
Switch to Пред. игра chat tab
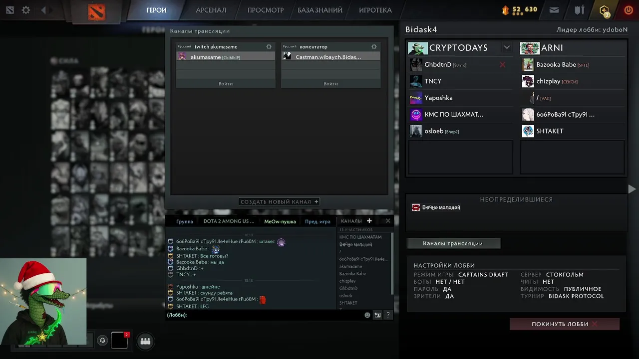[x=318, y=221]
